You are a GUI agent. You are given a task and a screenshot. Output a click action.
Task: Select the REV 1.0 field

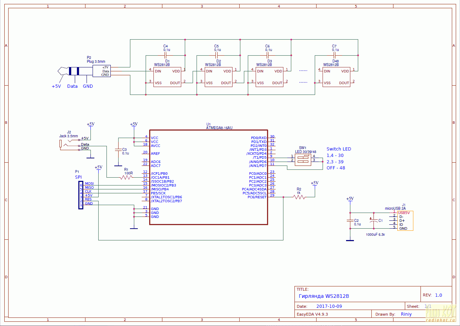tap(438, 295)
